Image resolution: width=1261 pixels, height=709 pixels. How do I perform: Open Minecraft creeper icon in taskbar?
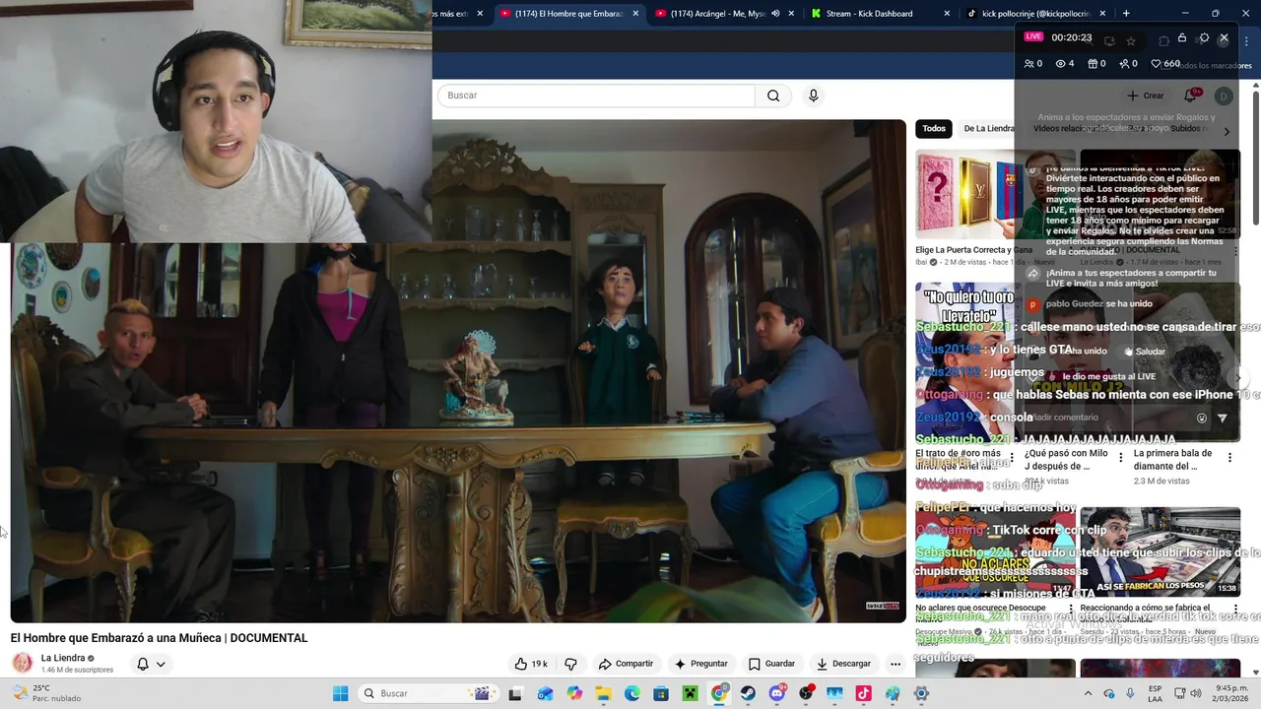[x=690, y=693]
